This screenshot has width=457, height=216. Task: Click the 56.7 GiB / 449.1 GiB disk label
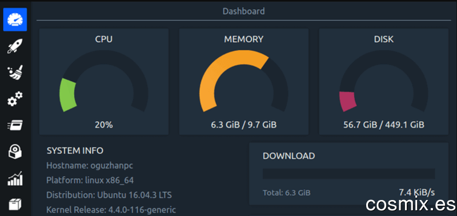[x=383, y=125]
